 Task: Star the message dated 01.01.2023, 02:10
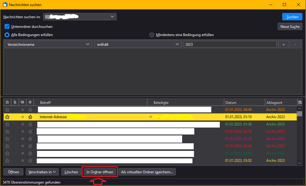(x=7, y=131)
